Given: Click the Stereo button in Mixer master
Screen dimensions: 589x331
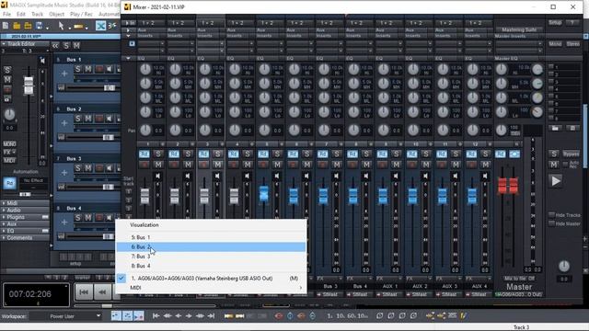Looking at the screenshot, I should coord(572,44).
